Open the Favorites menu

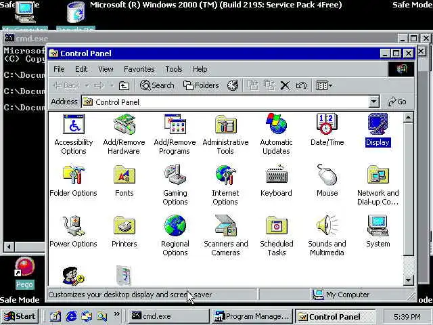coord(139,69)
